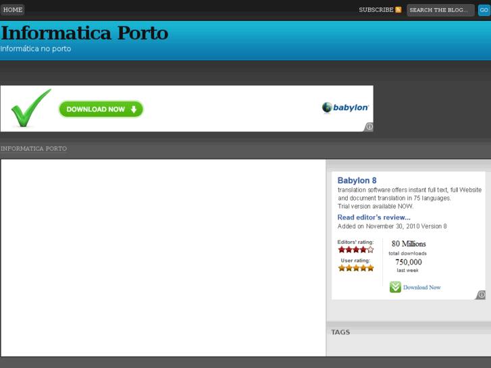Open the Informatica Porto site title
Image resolution: width=491 pixels, height=368 pixels.
pos(84,33)
